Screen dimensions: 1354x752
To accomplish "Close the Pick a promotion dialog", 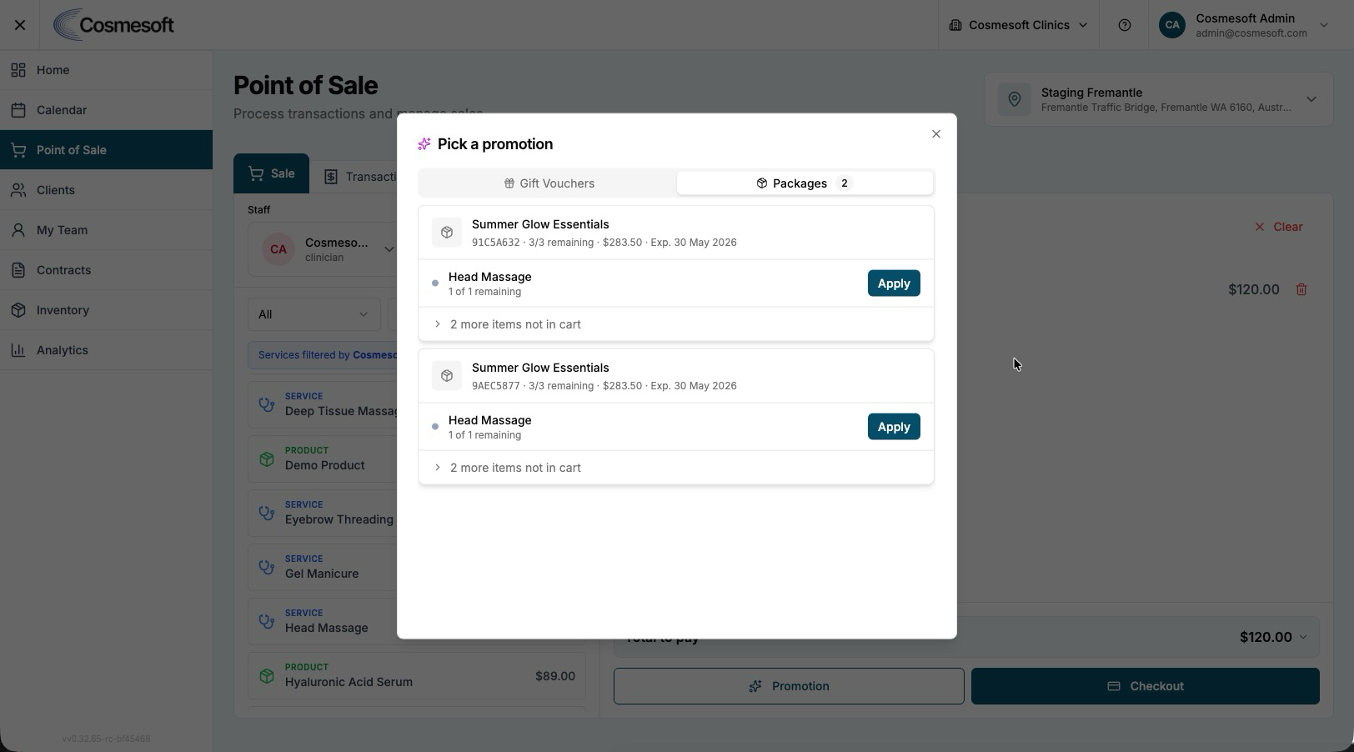I will pyautogui.click(x=935, y=134).
